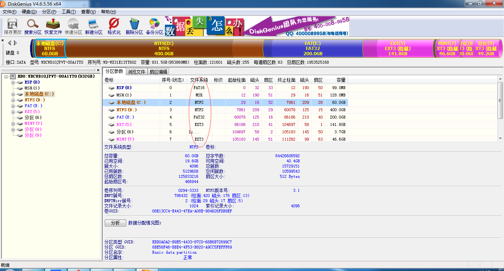This screenshot has width=504, height=271.
Task: Switch to the 扇区编辑 tab
Action: (x=158, y=72)
